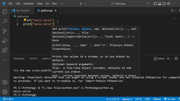Expand the run button dropdown arrow
Image resolution: width=180 pixels, height=101 pixels.
176,11
